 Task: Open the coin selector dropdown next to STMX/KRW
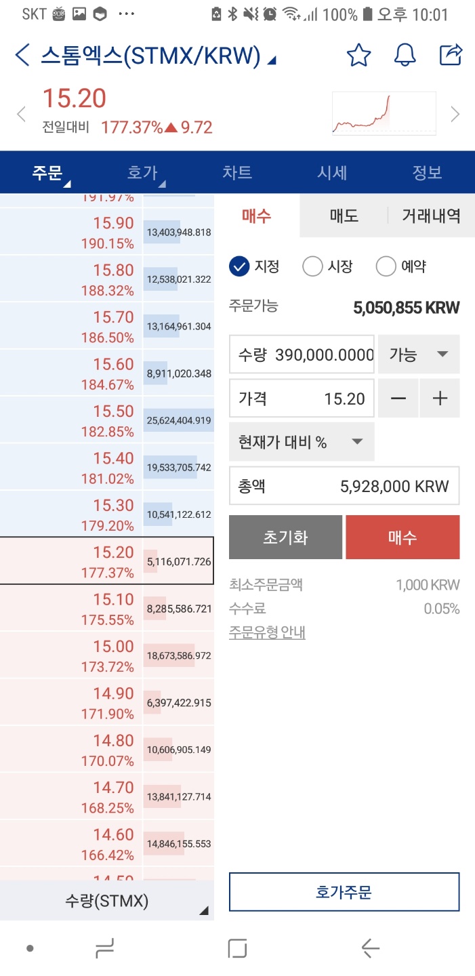click(272, 61)
